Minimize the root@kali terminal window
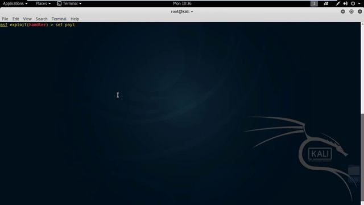This screenshot has width=364, height=205. pyautogui.click(x=343, y=11)
